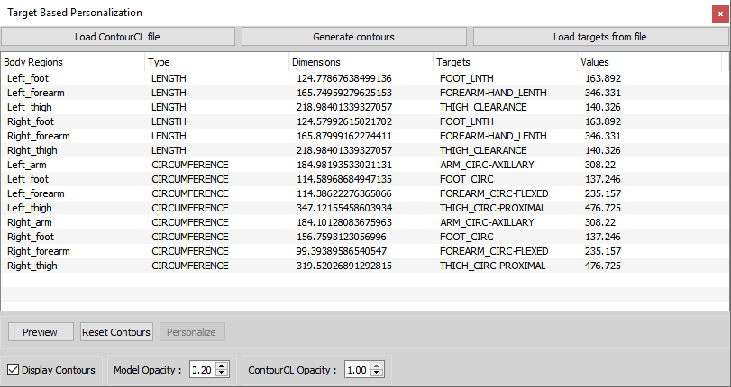Load targets from file
This screenshot has width=731, height=387.
600,37
